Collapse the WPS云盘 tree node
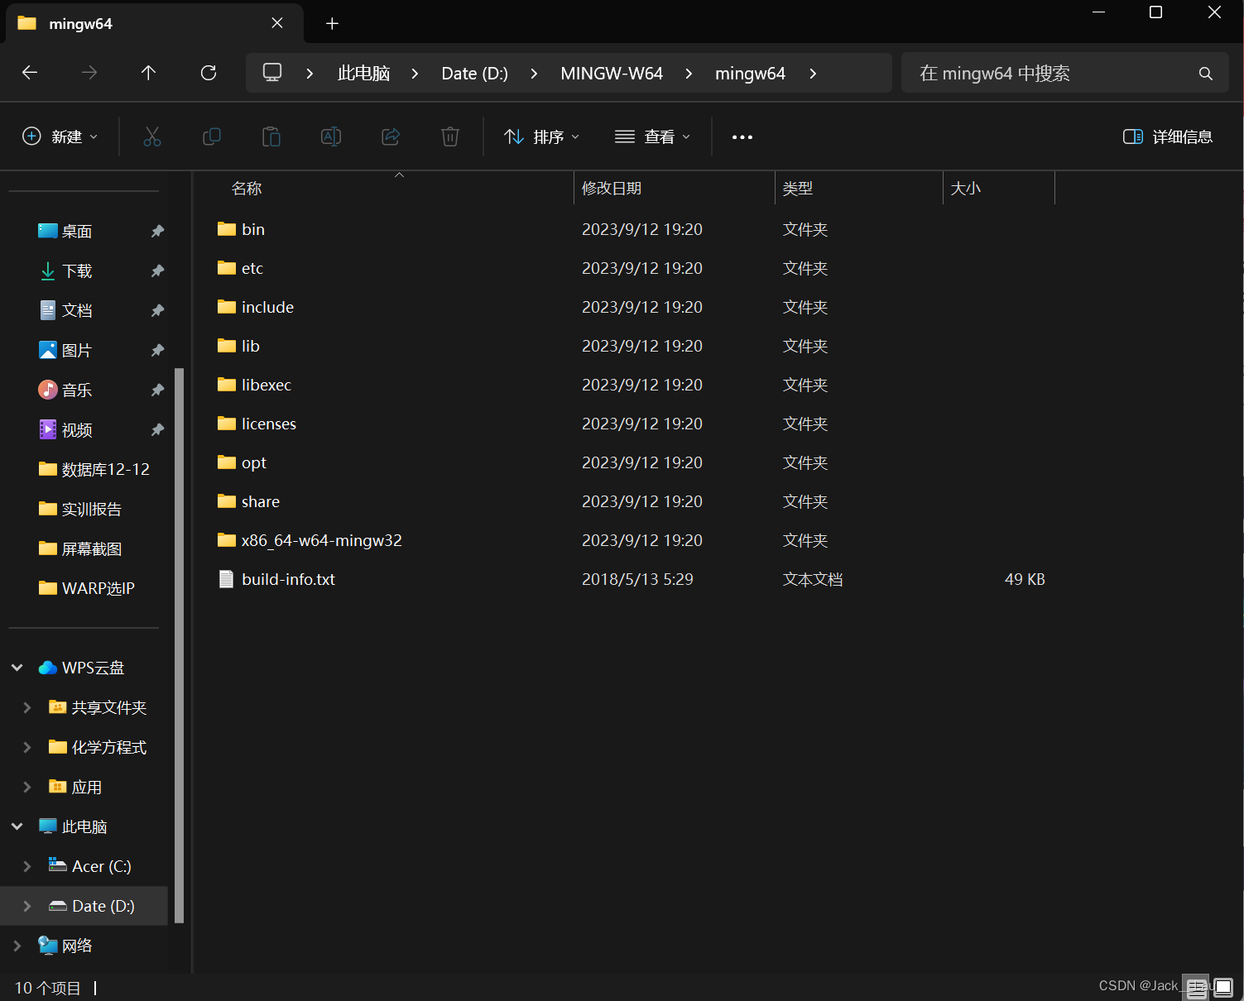Viewport: 1244px width, 1001px height. 17,668
